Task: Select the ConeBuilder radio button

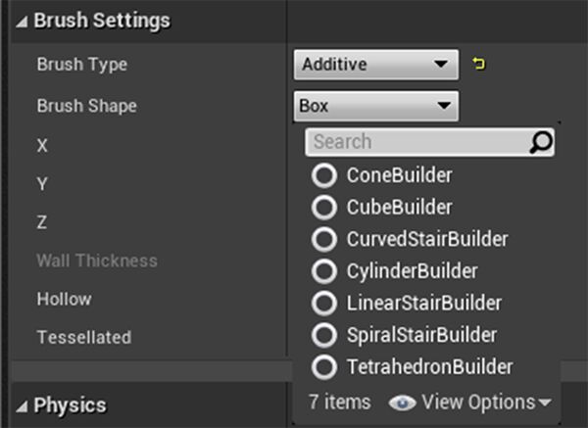Action: tap(323, 176)
